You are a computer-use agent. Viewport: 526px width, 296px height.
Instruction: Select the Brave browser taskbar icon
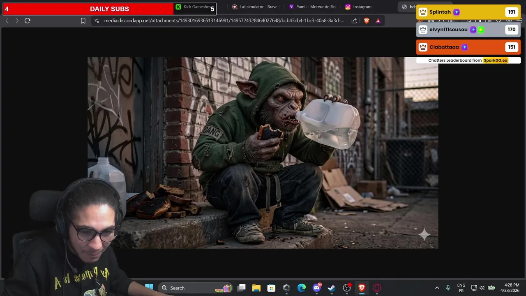coord(362,288)
